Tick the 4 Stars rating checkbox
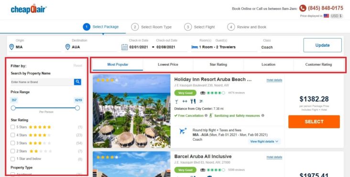The image size is (350, 177). click(13, 135)
